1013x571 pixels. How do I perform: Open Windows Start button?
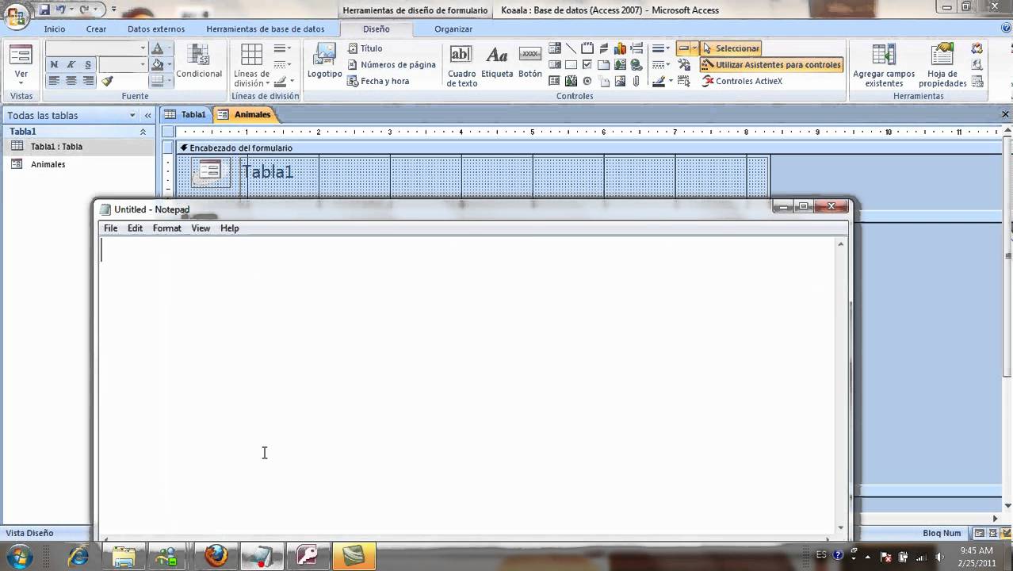(x=19, y=555)
